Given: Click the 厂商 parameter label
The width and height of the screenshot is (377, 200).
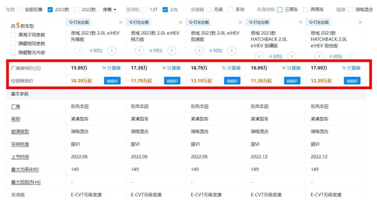Looking at the screenshot, I should pos(15,106).
